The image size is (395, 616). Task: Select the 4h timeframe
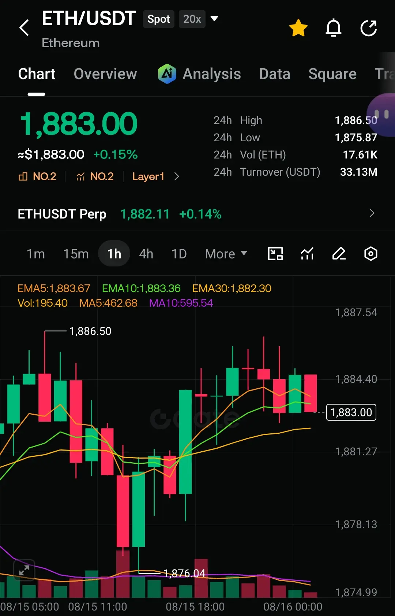[146, 254]
